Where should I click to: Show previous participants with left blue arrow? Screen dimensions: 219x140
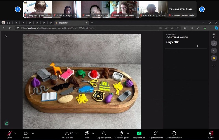point(18,9)
